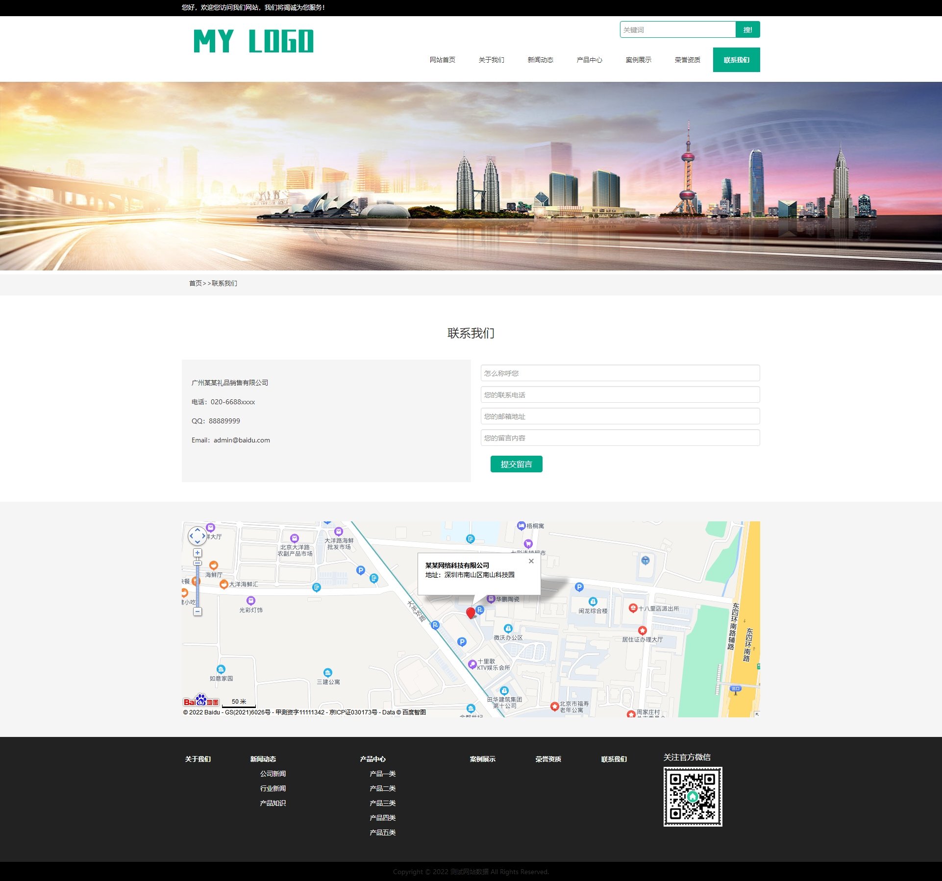
Task: Click the 您的邮箱地址 email field
Action: (x=620, y=416)
